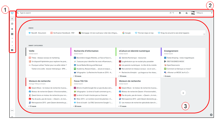Click the paint bucket theme icon
Screen dimensions: 216x119
(186, 13)
